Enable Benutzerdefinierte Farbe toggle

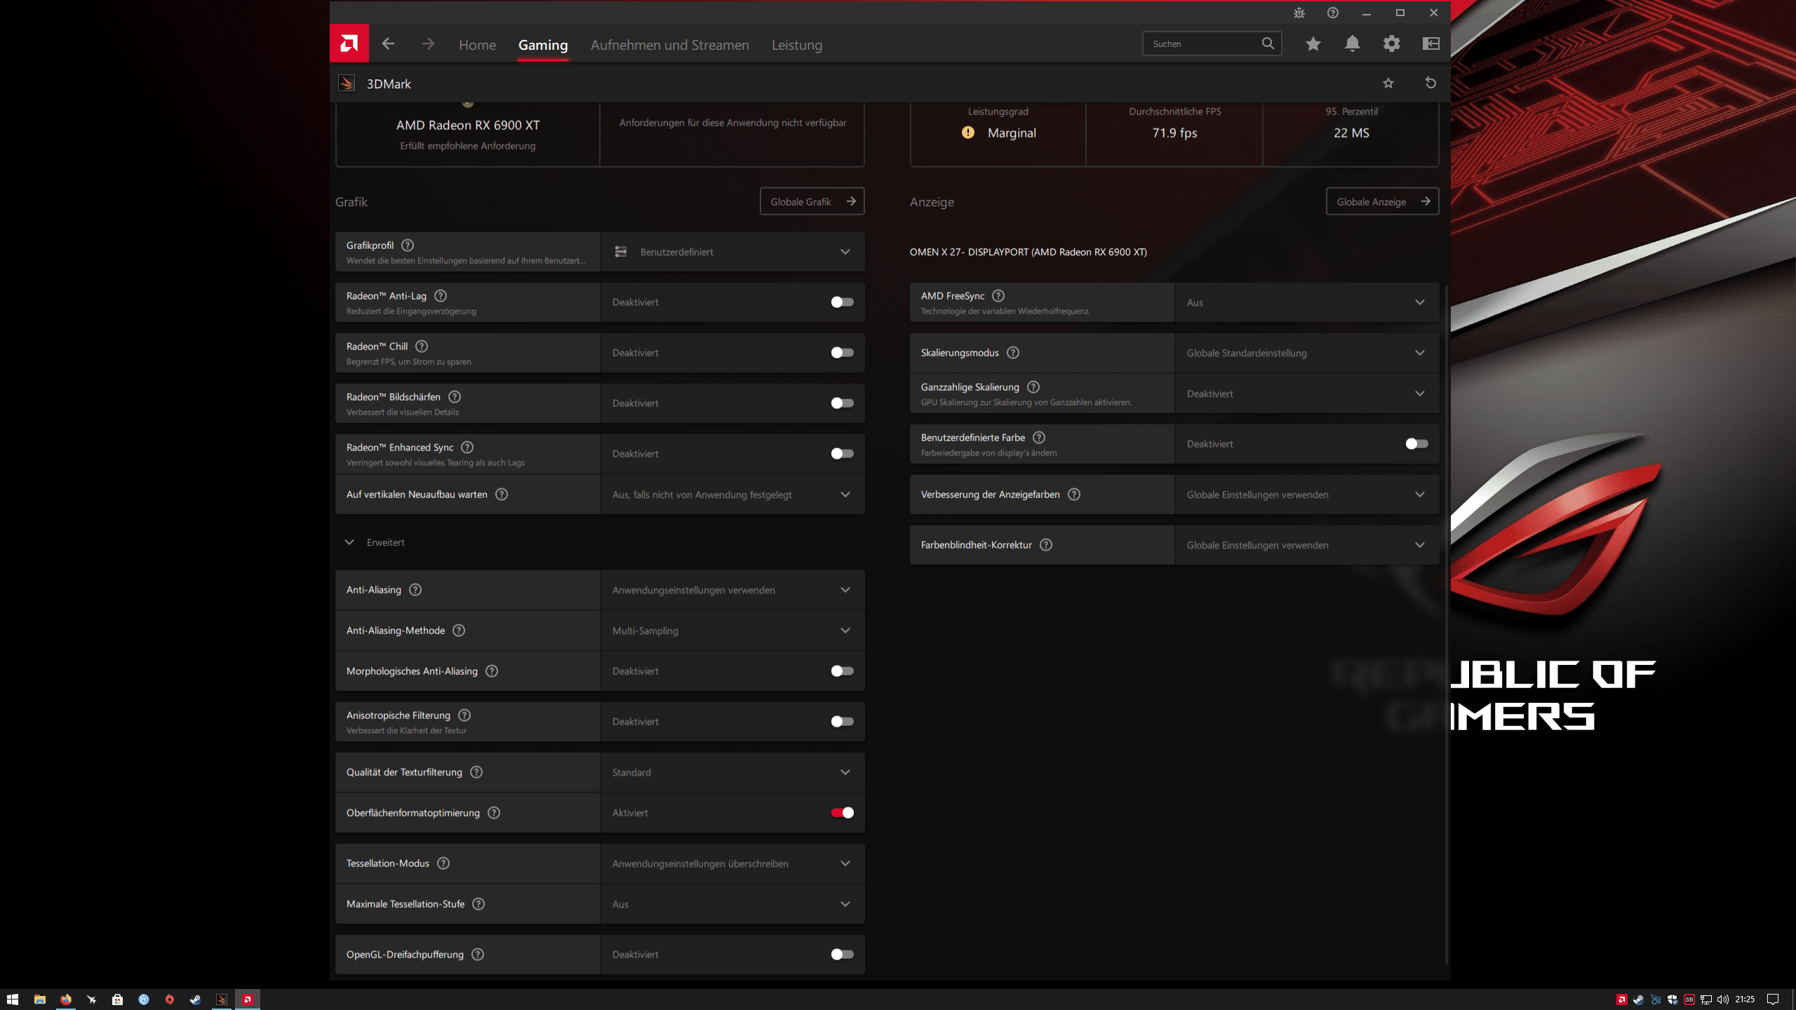[x=1416, y=444]
